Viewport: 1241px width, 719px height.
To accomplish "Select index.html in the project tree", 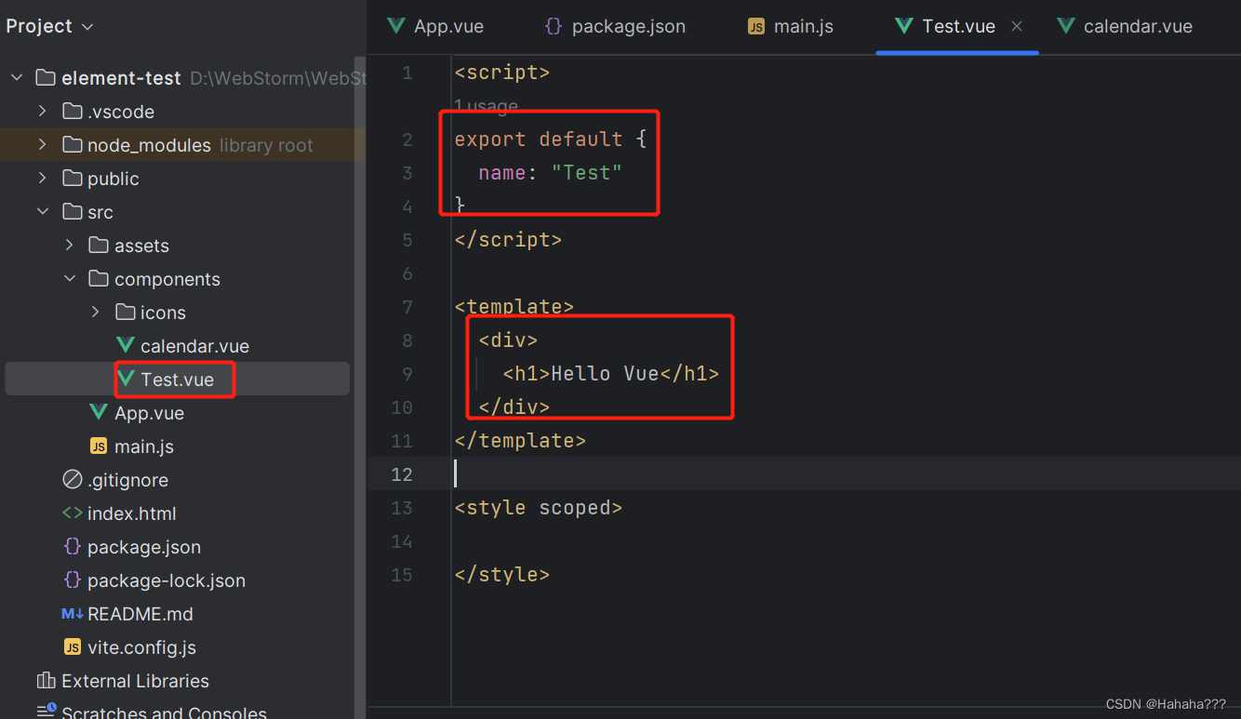I will (x=131, y=513).
